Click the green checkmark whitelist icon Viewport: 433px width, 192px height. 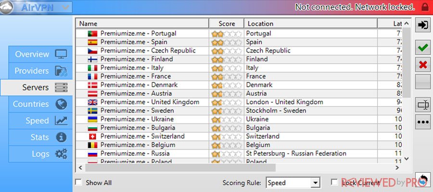click(x=422, y=48)
